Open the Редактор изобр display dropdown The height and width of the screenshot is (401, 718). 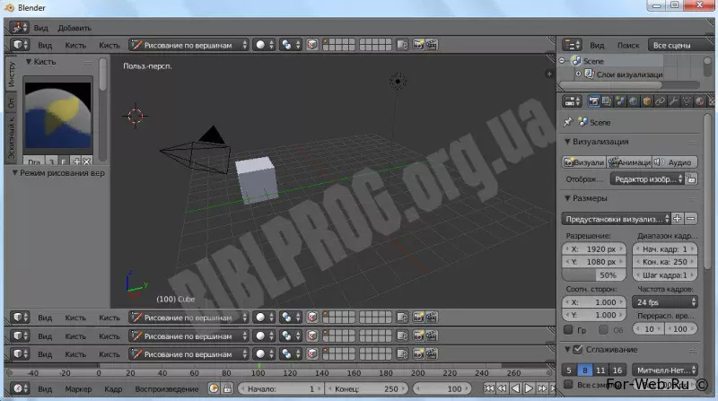point(647,179)
